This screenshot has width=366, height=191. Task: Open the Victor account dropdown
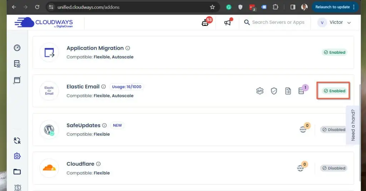coord(334,22)
